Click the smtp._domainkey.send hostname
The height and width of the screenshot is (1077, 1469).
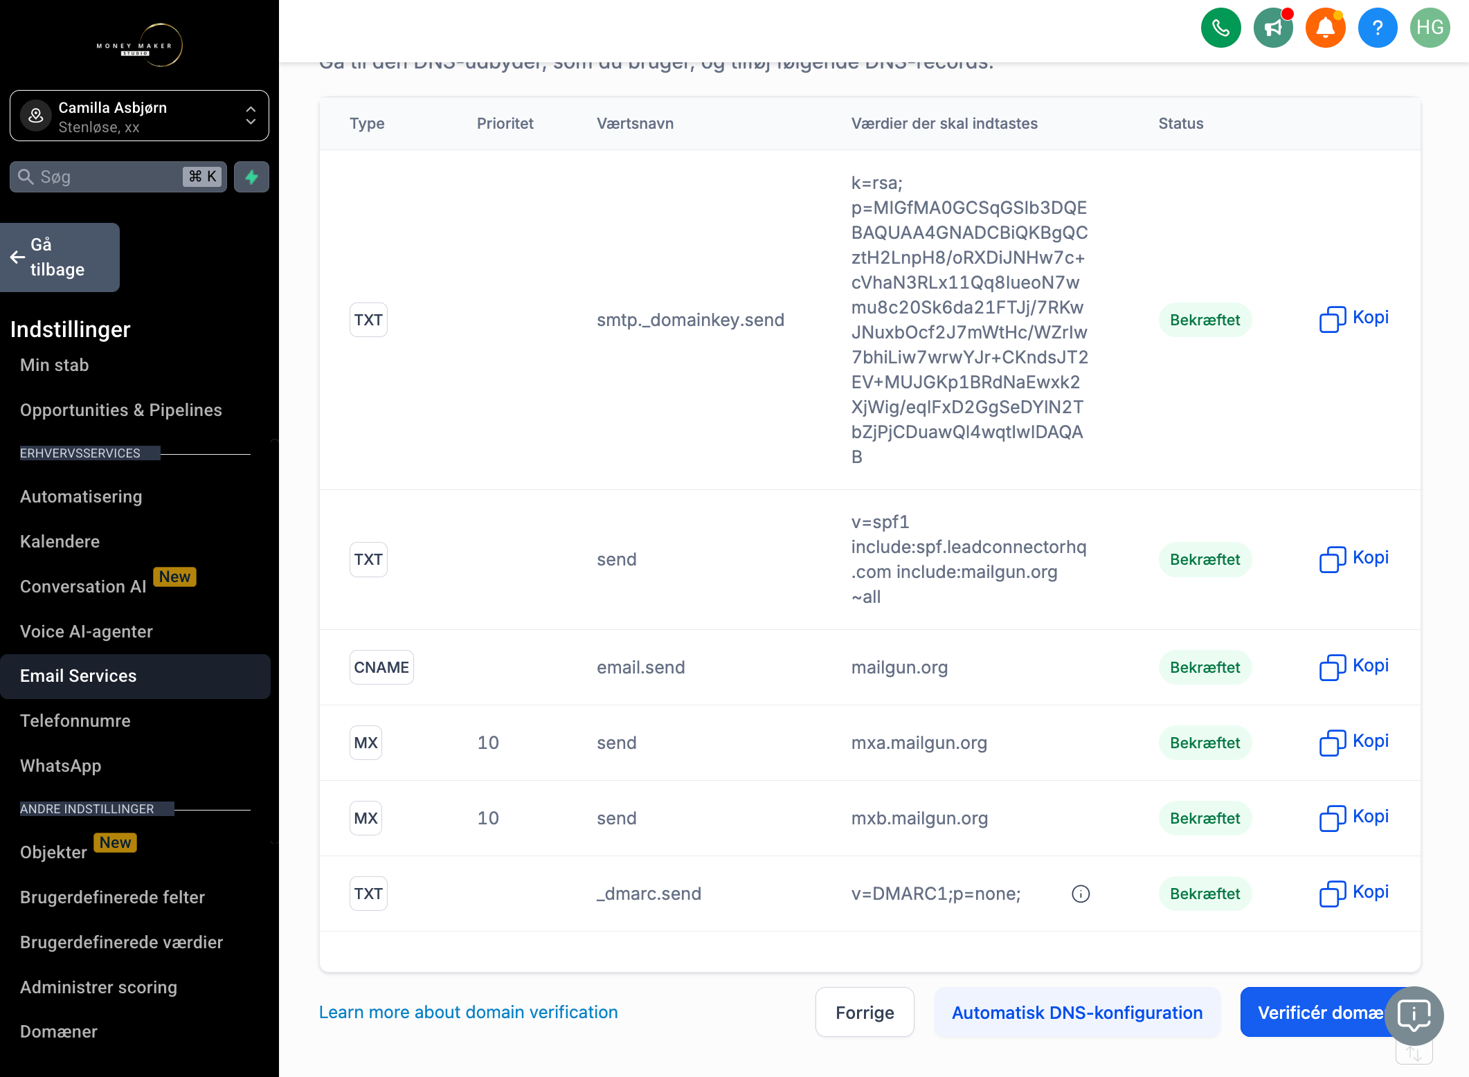click(x=691, y=320)
